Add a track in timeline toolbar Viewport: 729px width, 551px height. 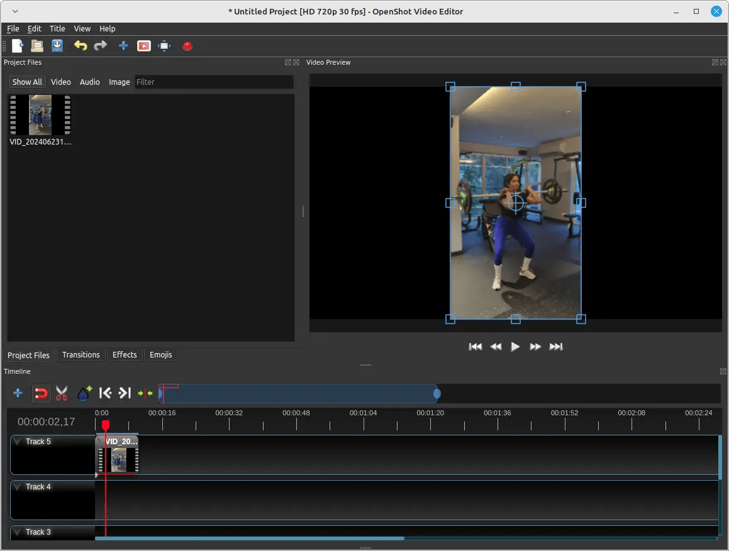pyautogui.click(x=18, y=393)
